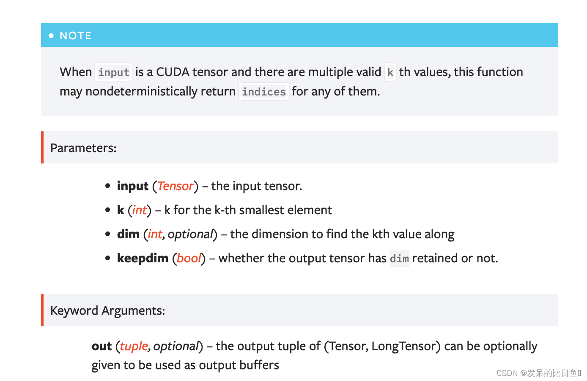Click the red Tensor type link
Image resolution: width=587 pixels, height=381 pixels.
click(176, 186)
